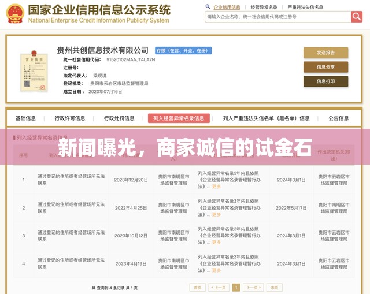The image size is (370, 294).
Task: Open the 公告信息 tab
Action: [339, 118]
